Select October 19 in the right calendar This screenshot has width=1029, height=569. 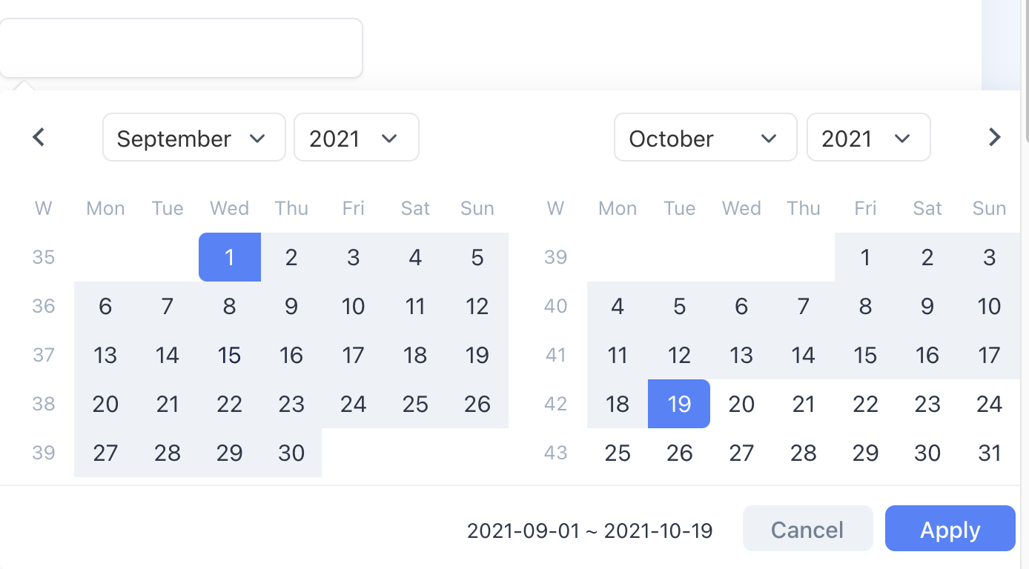[x=679, y=404]
